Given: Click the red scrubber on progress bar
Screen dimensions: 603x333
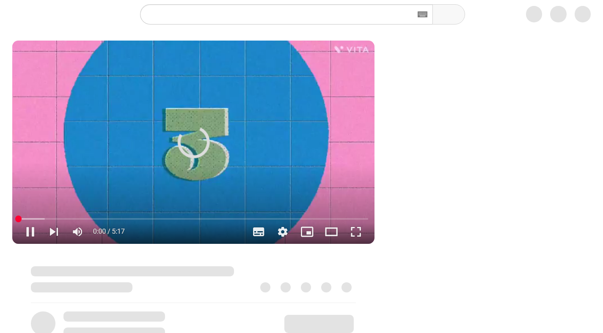Looking at the screenshot, I should coord(18,219).
